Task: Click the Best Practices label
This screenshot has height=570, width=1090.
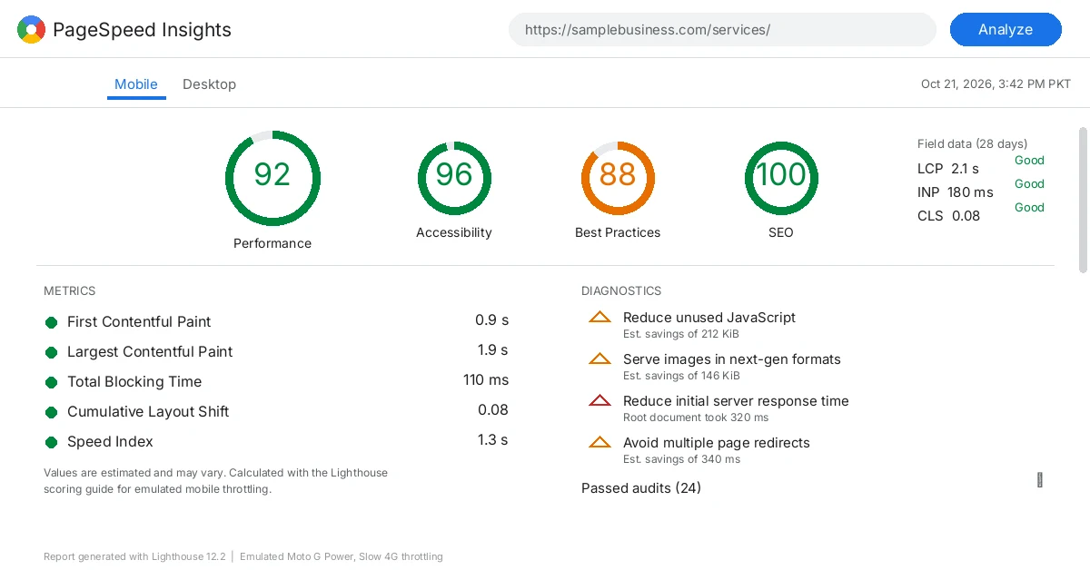Action: (x=618, y=232)
